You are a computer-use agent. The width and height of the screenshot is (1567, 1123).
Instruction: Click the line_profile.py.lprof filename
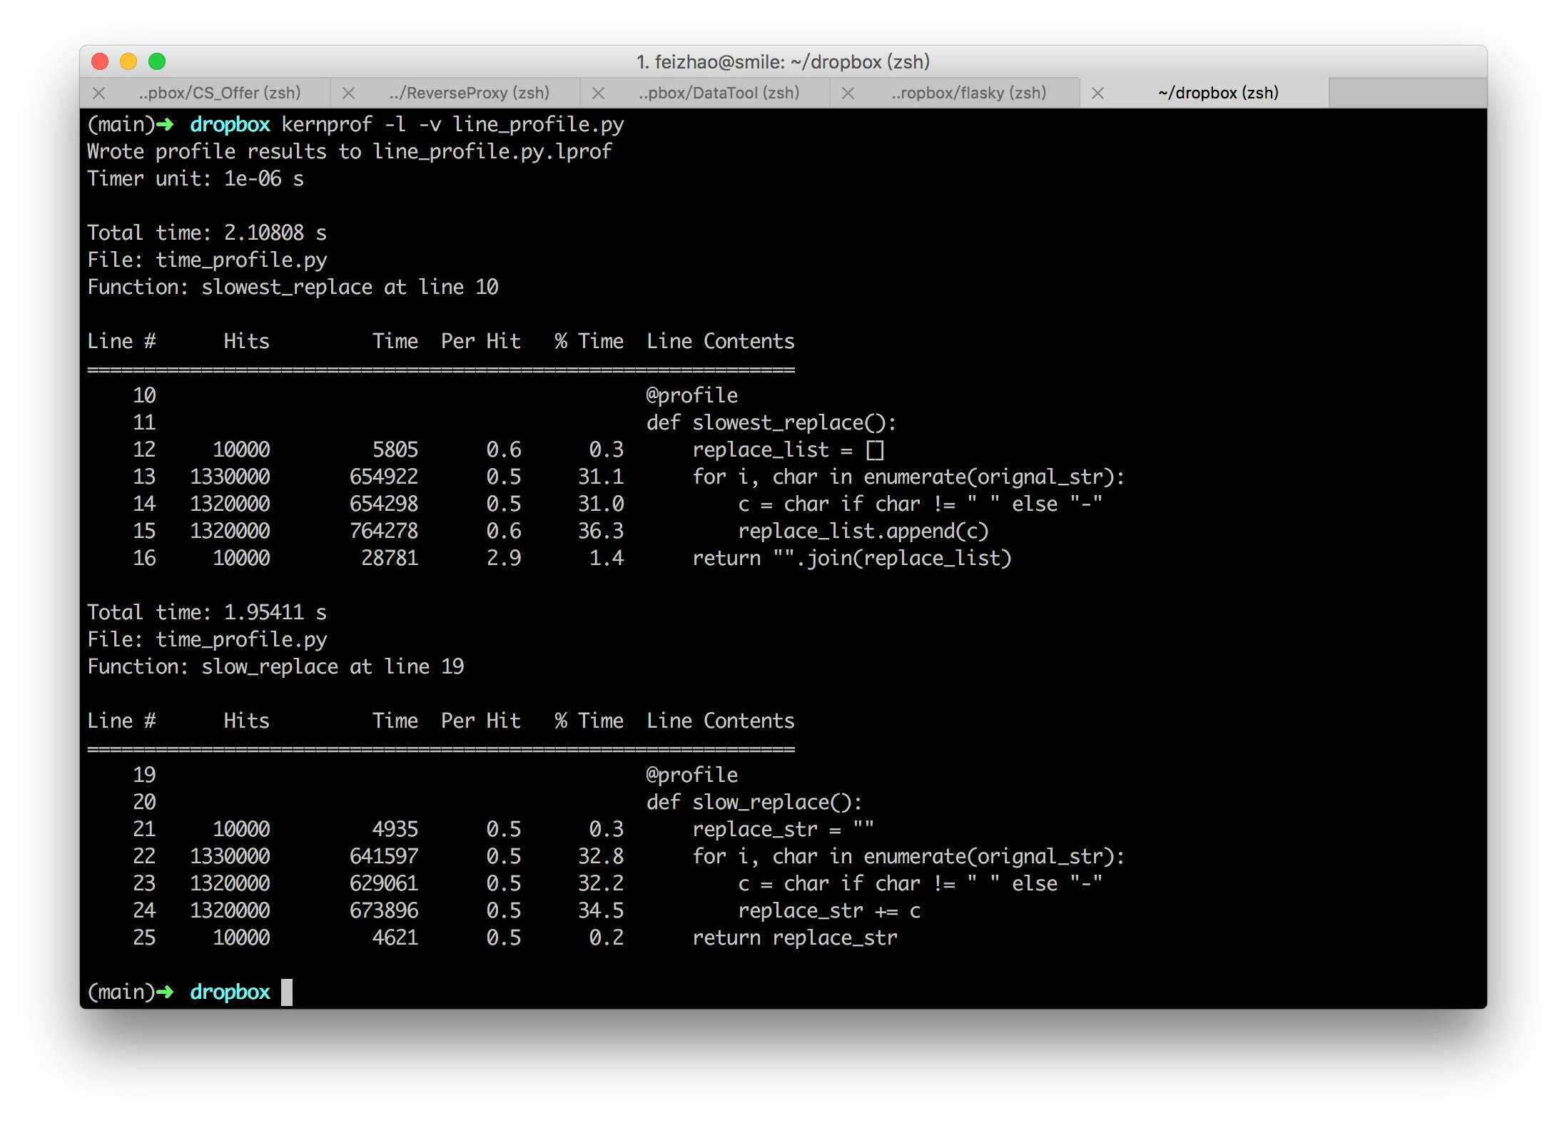click(x=492, y=152)
